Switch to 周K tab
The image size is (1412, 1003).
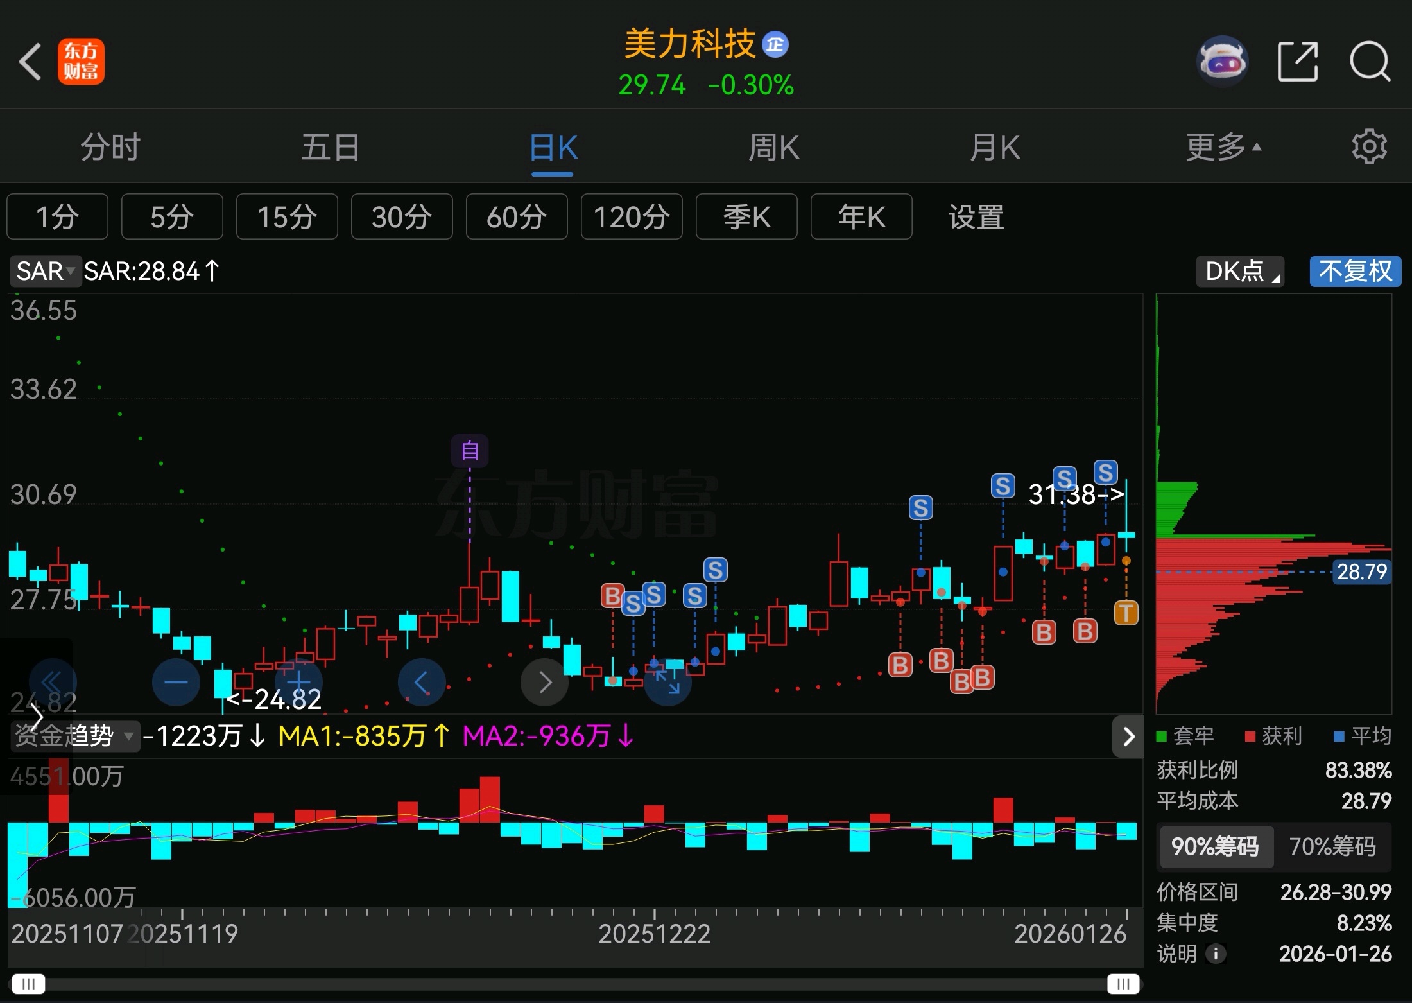(773, 147)
